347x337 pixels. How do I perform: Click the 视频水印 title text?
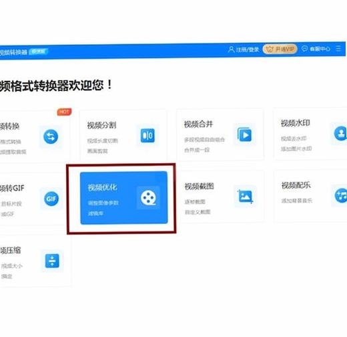[x=296, y=123]
